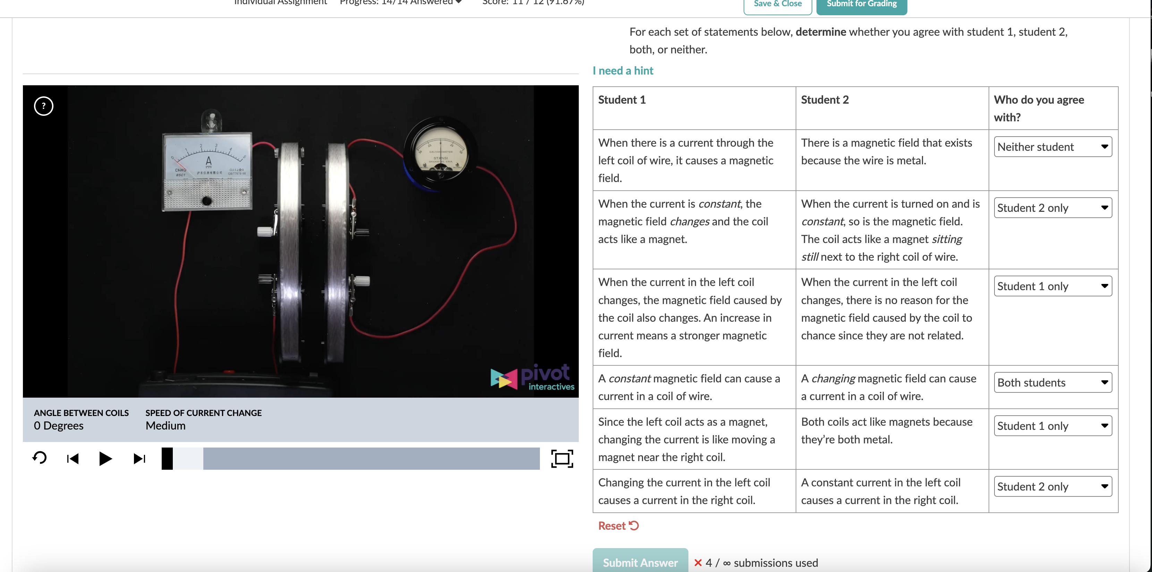Screen dimensions: 1152x572
Task: Click the Pivot Interactives logo
Action: (x=532, y=378)
